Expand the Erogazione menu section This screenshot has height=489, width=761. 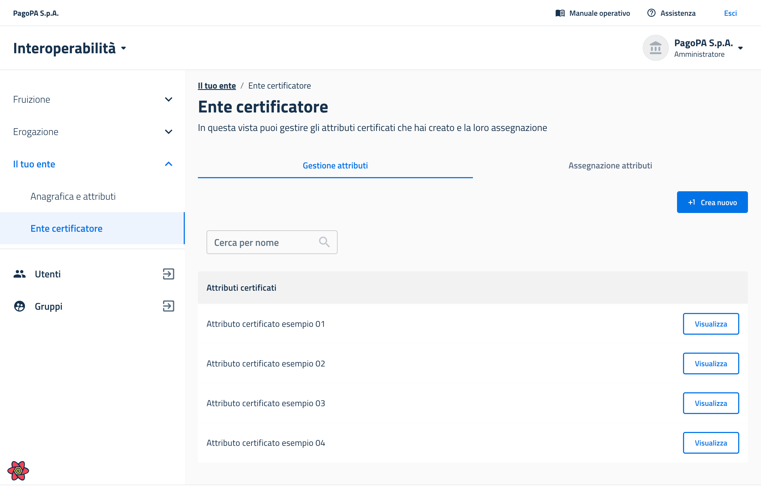coord(168,132)
